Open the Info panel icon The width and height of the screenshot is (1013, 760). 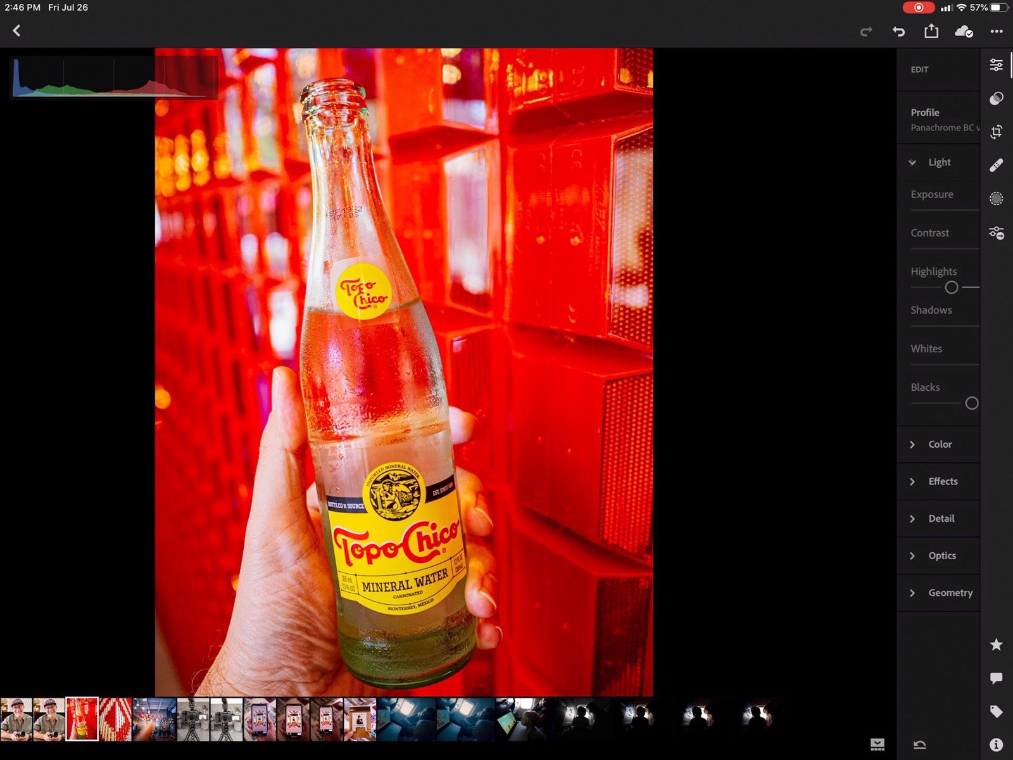(996, 745)
